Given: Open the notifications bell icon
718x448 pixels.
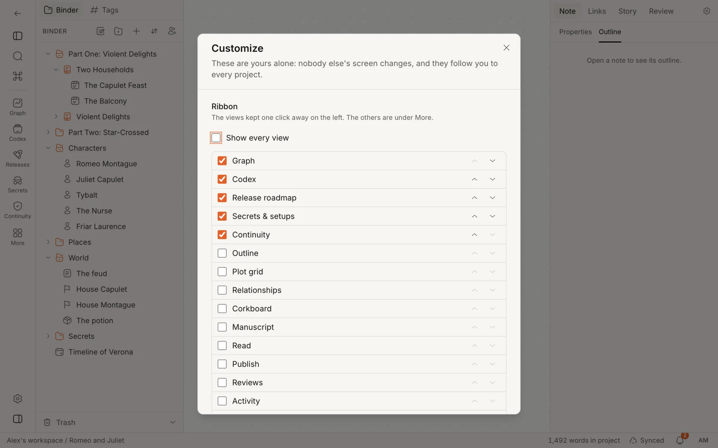Looking at the screenshot, I should 680,441.
